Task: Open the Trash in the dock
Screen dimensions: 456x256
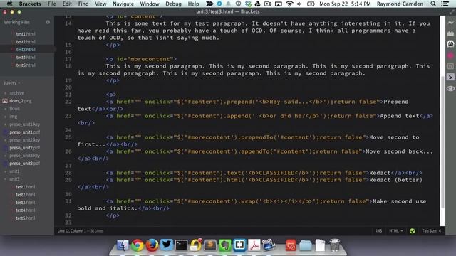Action: (x=334, y=245)
